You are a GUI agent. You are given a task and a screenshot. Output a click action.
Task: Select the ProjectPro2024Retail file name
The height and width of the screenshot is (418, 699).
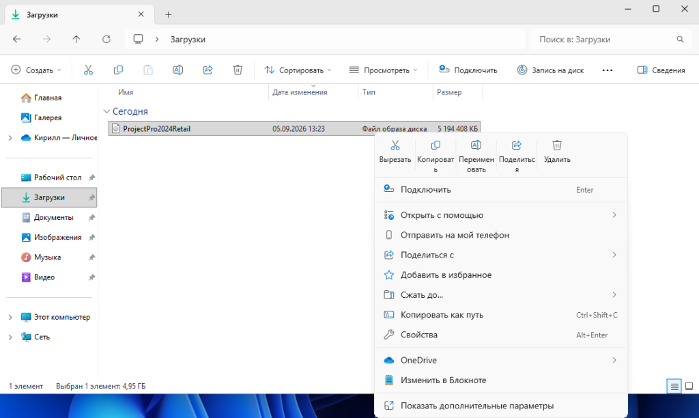(x=156, y=128)
